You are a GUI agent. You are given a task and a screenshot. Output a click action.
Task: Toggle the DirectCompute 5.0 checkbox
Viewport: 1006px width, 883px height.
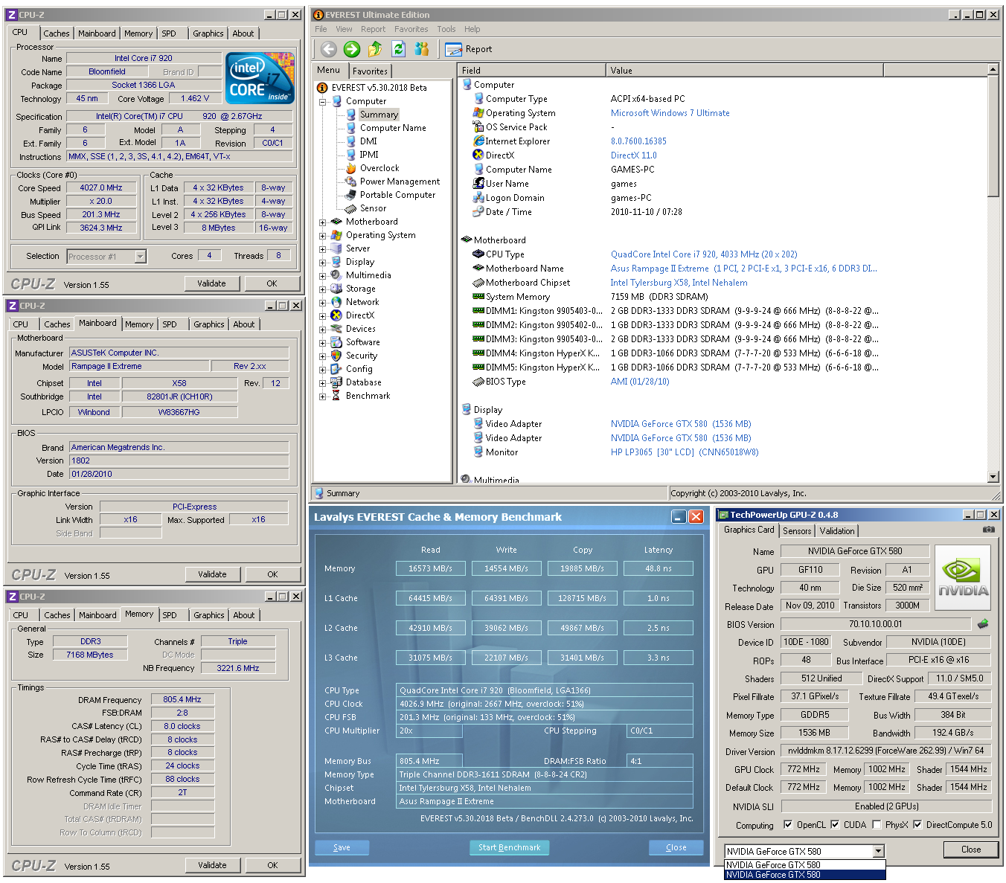tap(917, 824)
